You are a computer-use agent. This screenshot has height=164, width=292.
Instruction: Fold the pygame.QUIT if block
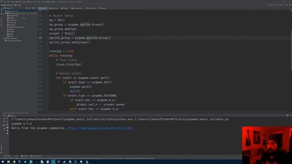48,82
